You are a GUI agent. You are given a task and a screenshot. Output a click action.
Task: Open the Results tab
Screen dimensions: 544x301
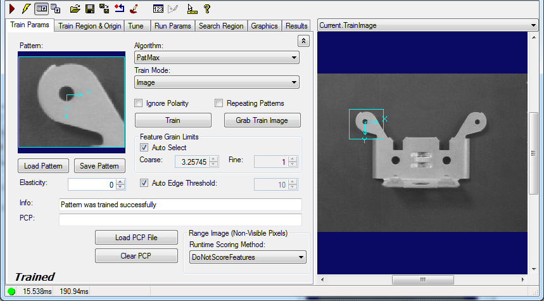tap(296, 26)
